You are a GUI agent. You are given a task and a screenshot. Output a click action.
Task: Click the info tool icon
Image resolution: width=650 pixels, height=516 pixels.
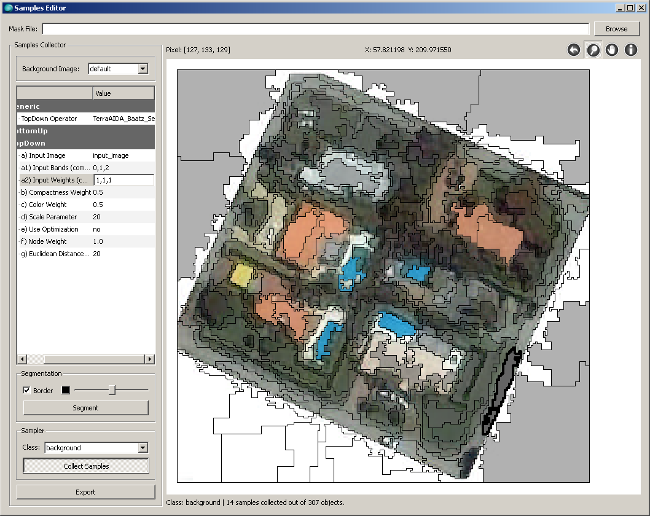(x=631, y=50)
